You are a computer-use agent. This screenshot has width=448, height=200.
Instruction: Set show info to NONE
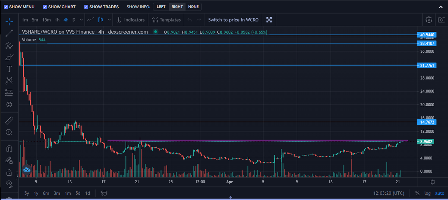(x=193, y=7)
